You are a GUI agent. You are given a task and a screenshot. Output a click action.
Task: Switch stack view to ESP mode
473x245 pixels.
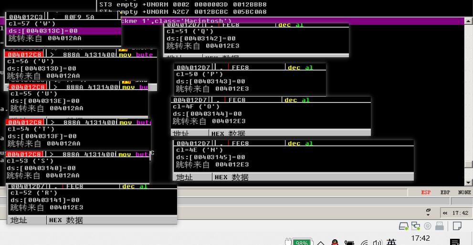tap(426, 192)
